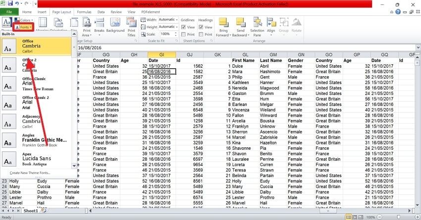
Task: Select the Office theme font set
Action: click(36, 46)
